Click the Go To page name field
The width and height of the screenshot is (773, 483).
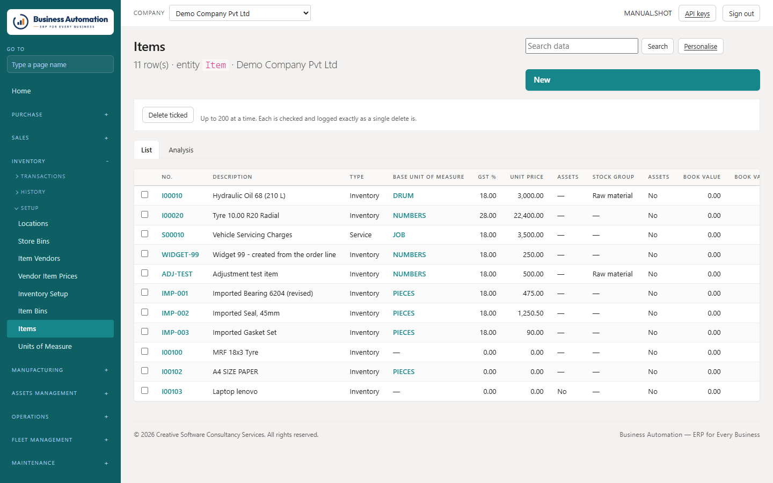(60, 64)
